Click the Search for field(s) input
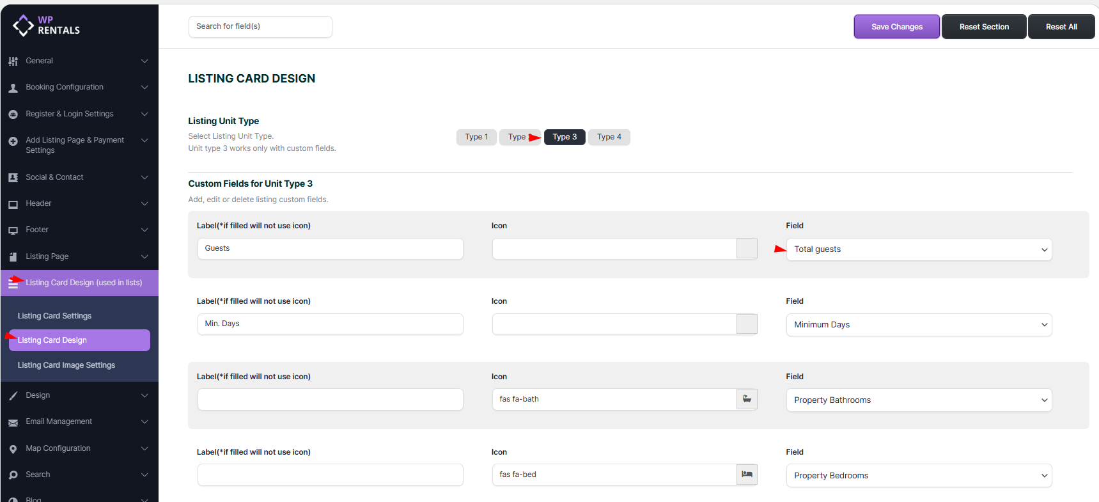Image resolution: width=1099 pixels, height=502 pixels. pos(260,27)
